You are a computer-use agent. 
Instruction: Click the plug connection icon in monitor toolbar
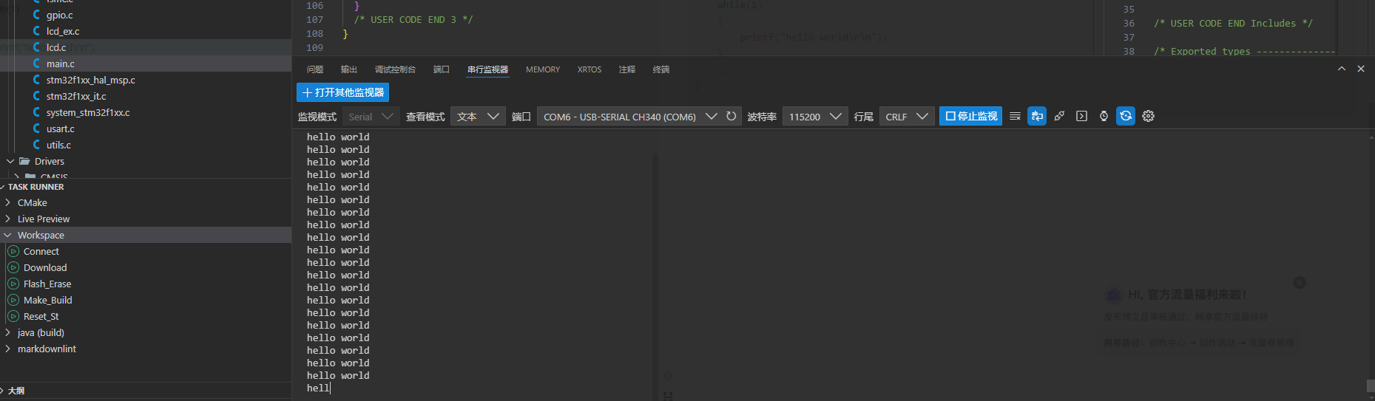coord(1059,116)
